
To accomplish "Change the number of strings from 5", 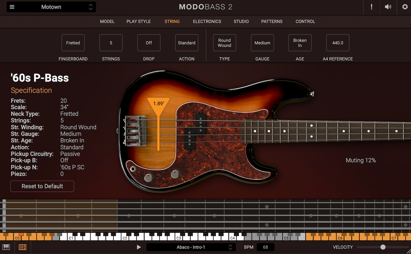I will pos(111,43).
